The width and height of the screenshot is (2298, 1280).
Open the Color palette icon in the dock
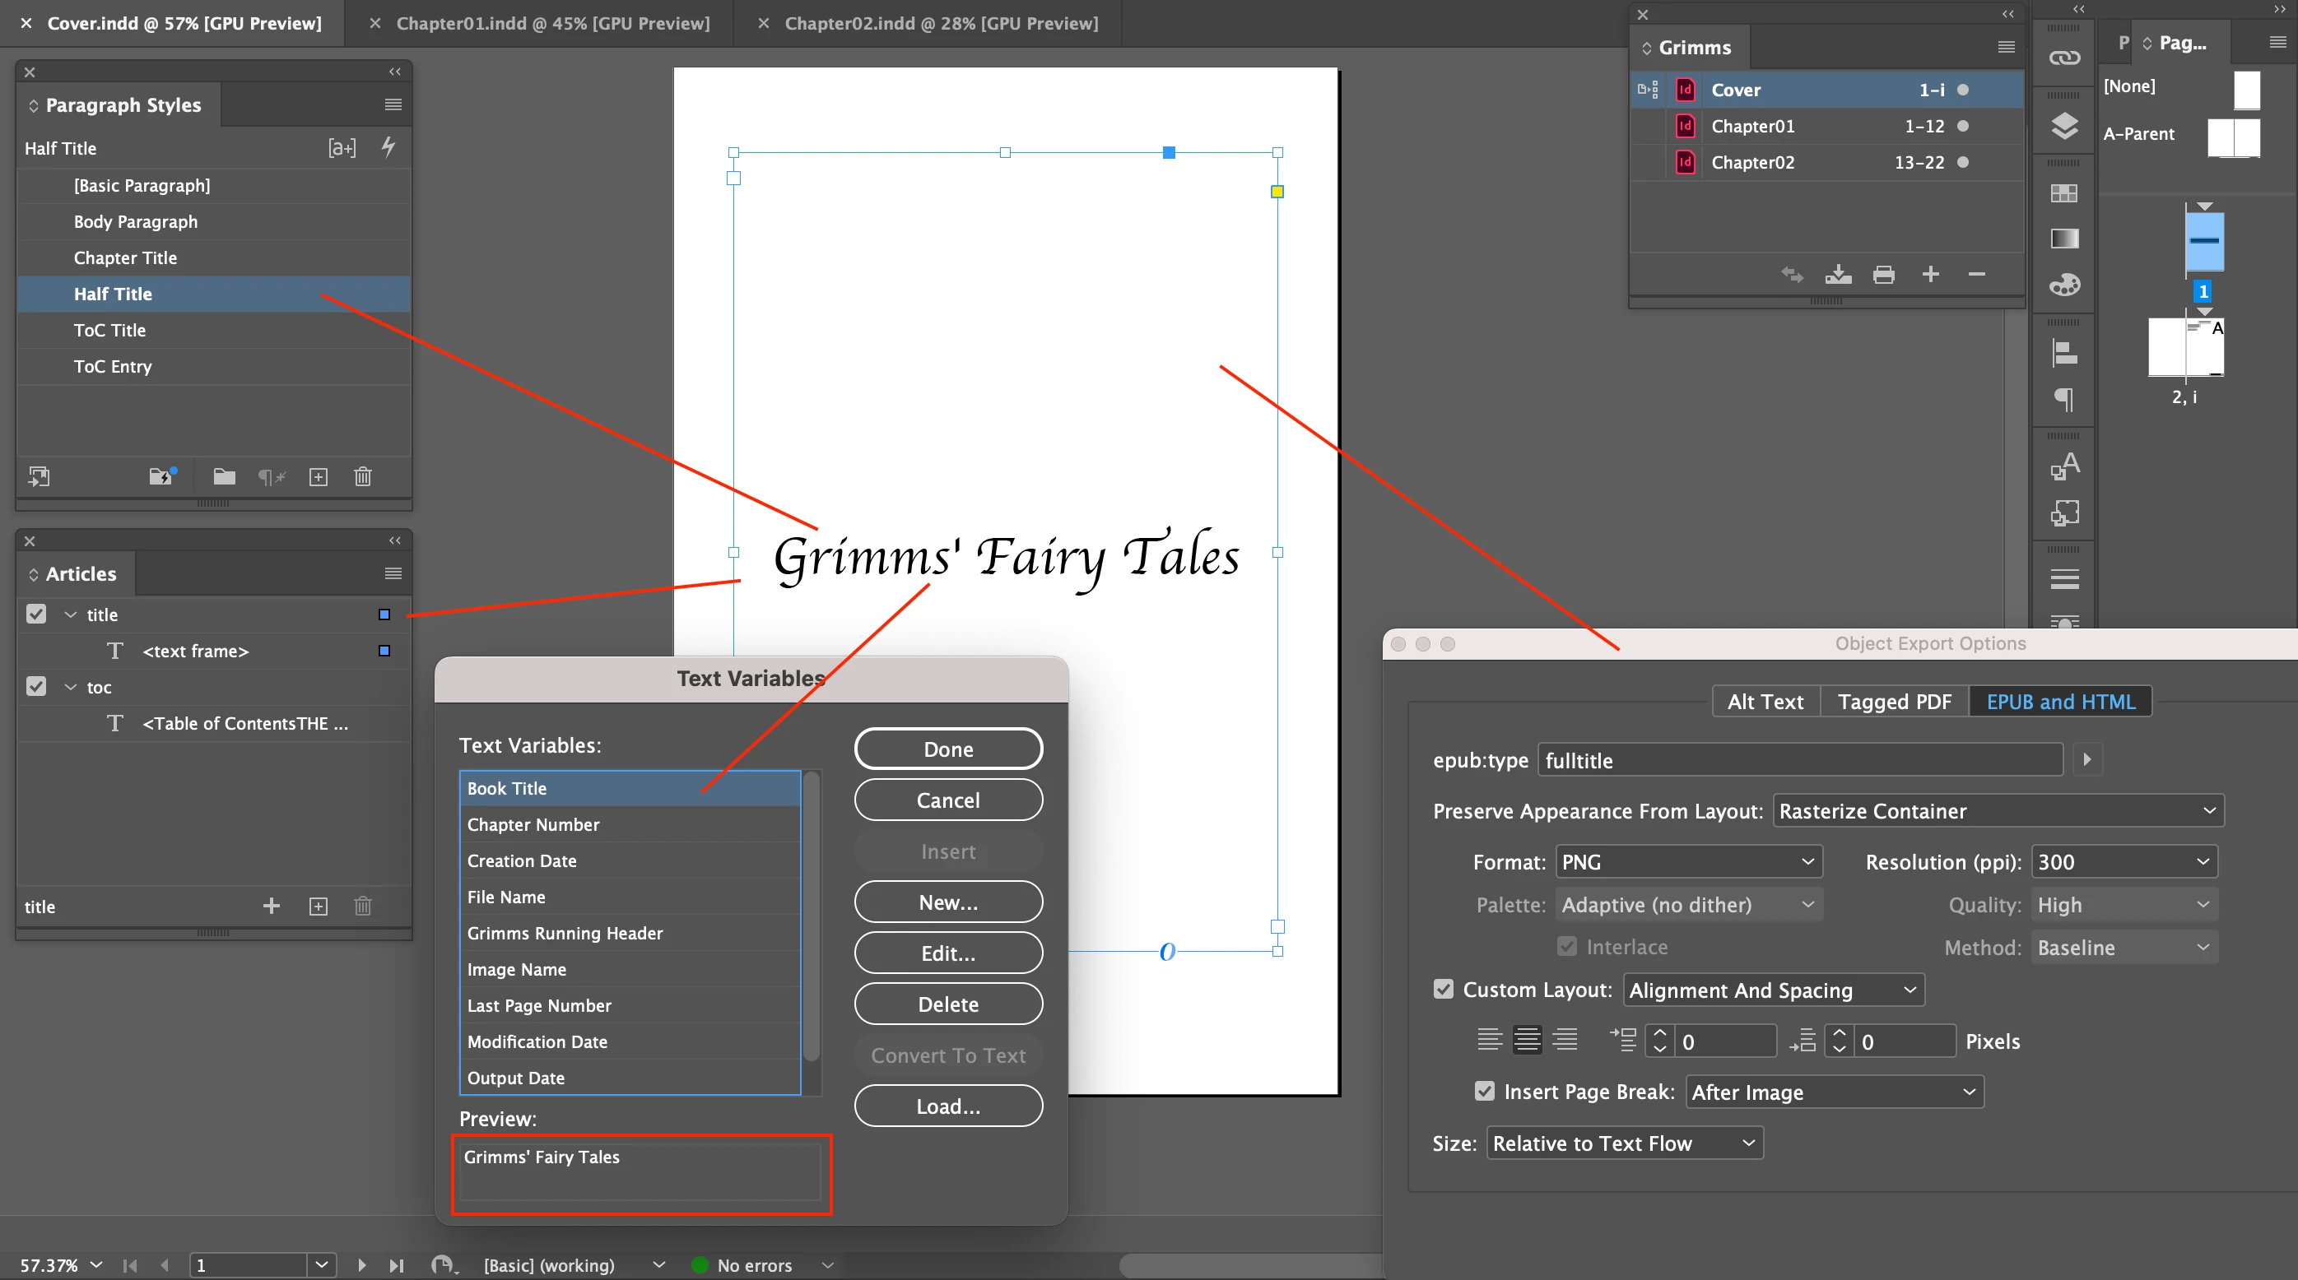(2064, 285)
